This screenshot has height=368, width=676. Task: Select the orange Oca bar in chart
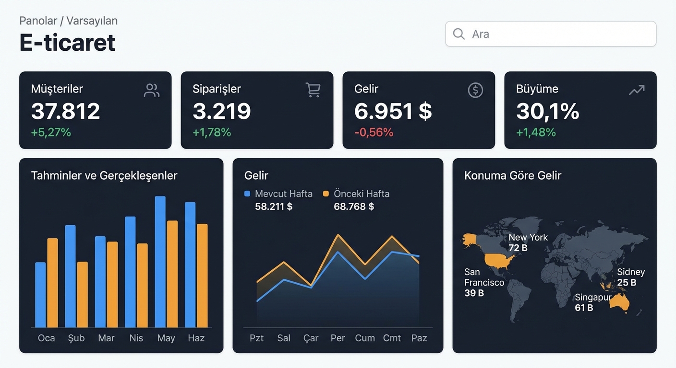tap(52, 283)
